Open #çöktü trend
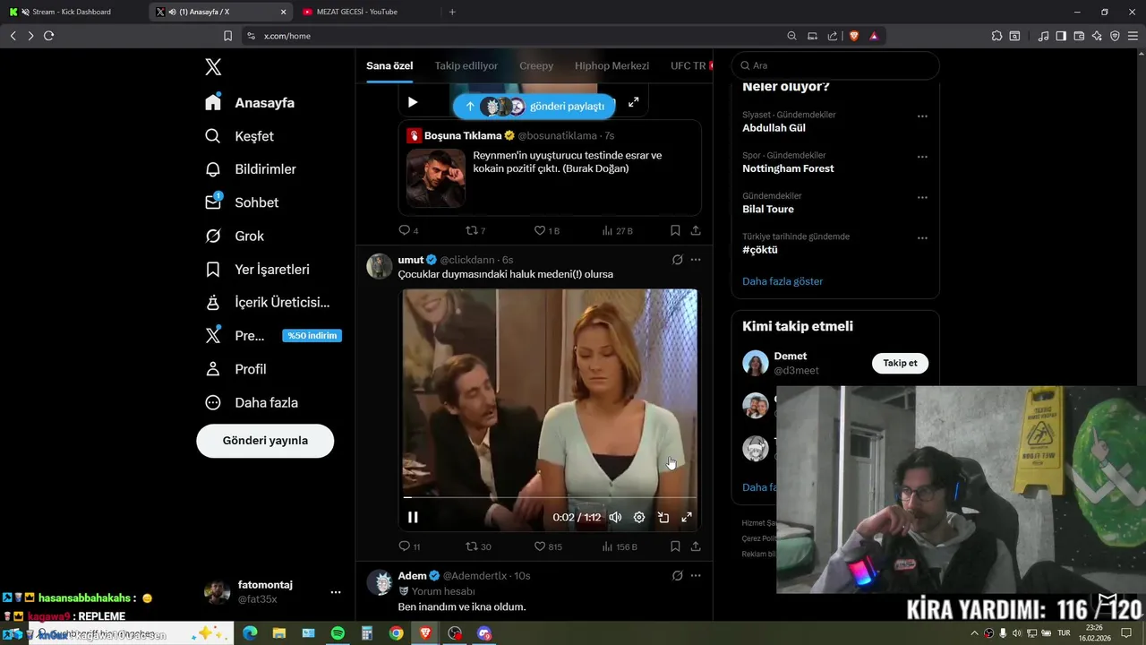 [760, 250]
